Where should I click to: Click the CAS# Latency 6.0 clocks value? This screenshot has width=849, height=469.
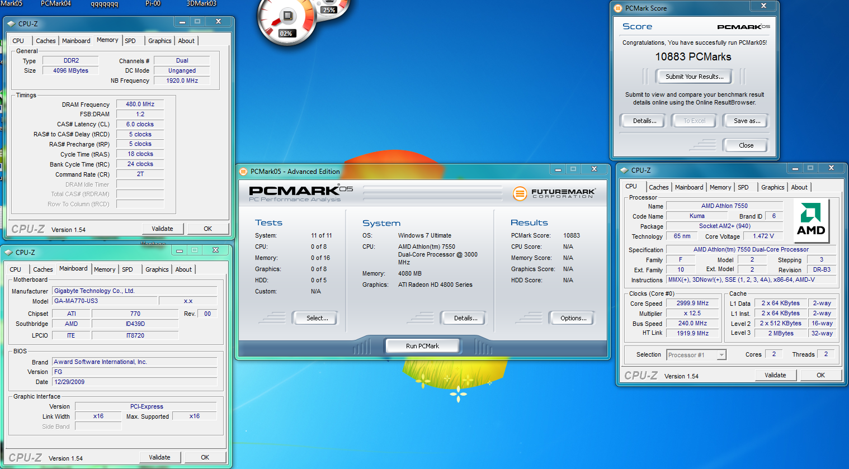140,124
